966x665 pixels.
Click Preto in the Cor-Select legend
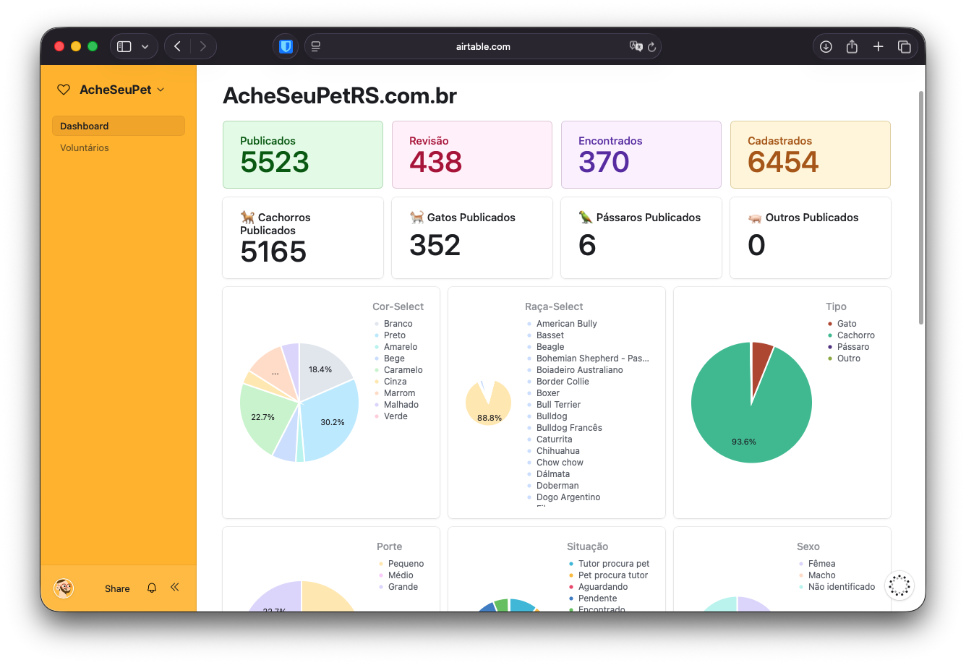(395, 335)
